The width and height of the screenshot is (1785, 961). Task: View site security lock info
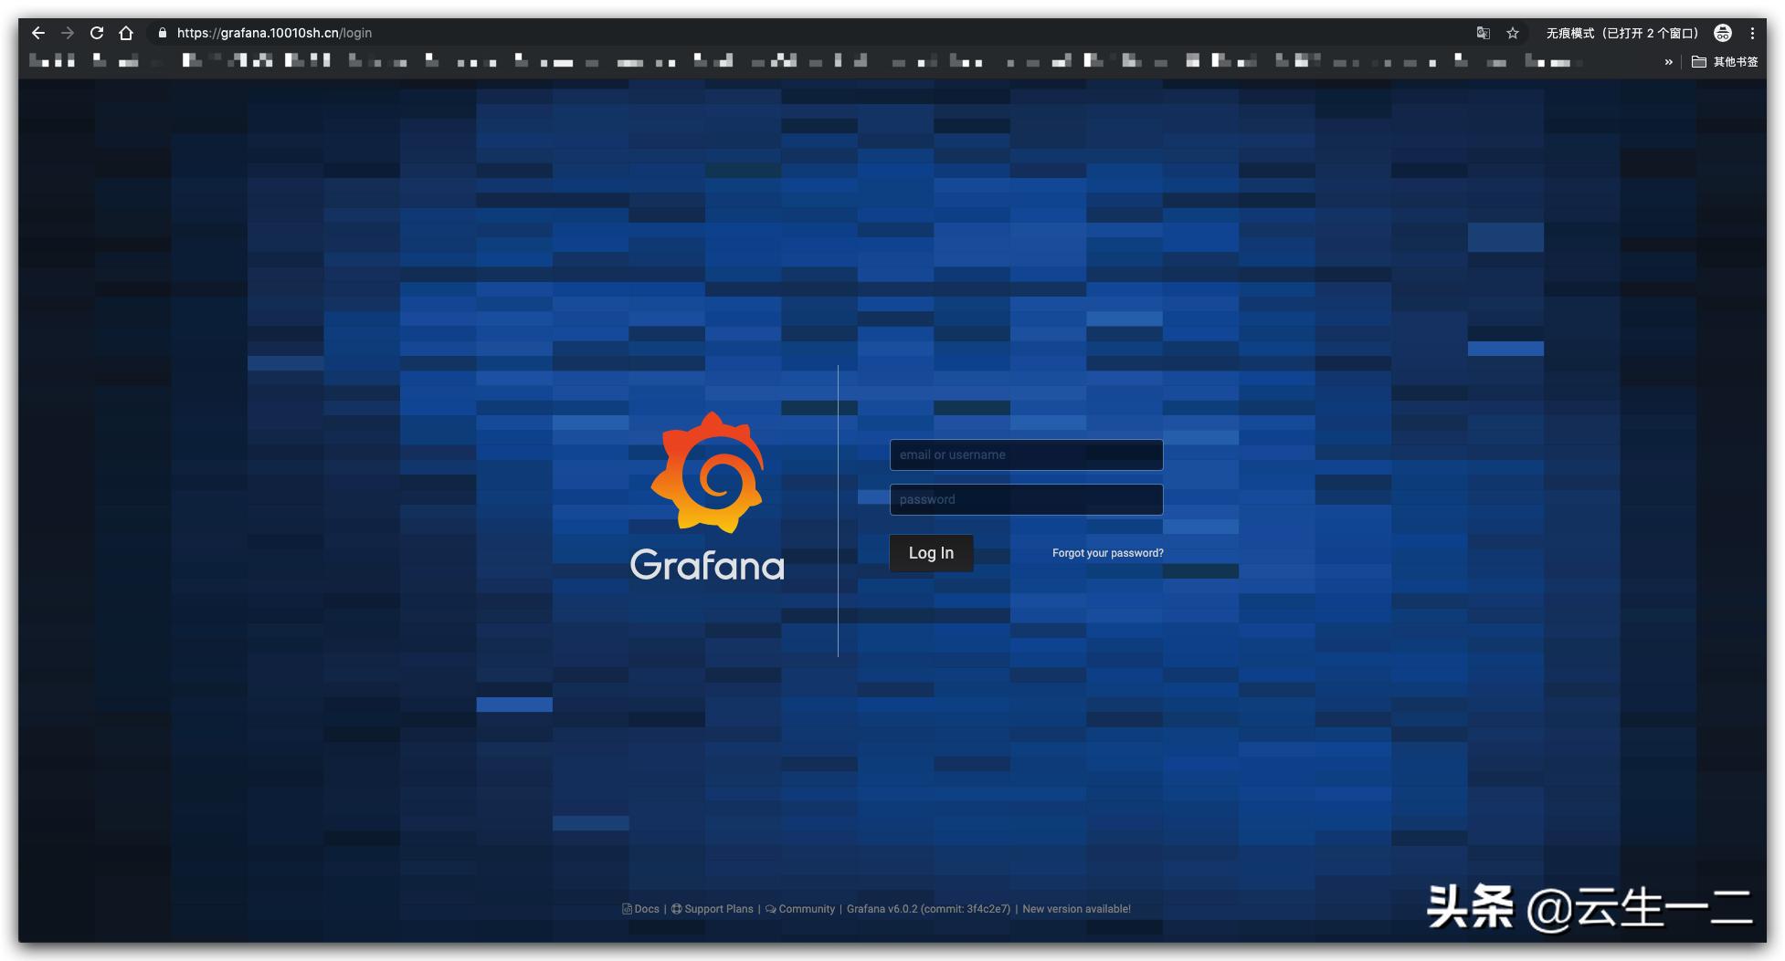pos(163,33)
